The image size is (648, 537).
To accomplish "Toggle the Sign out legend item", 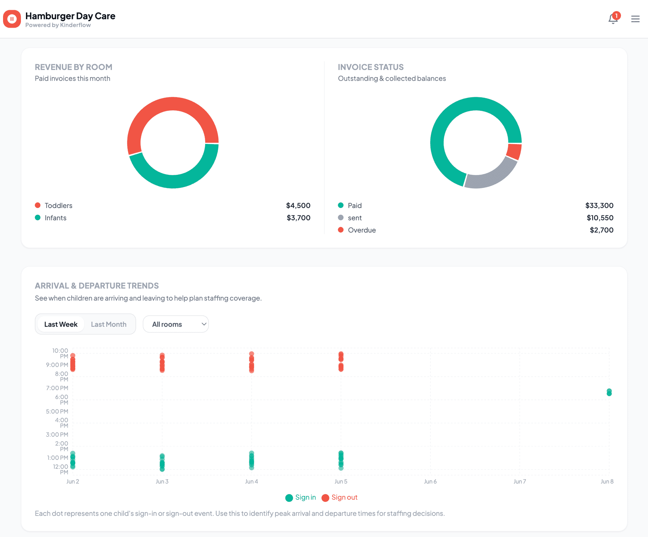I will (x=340, y=498).
